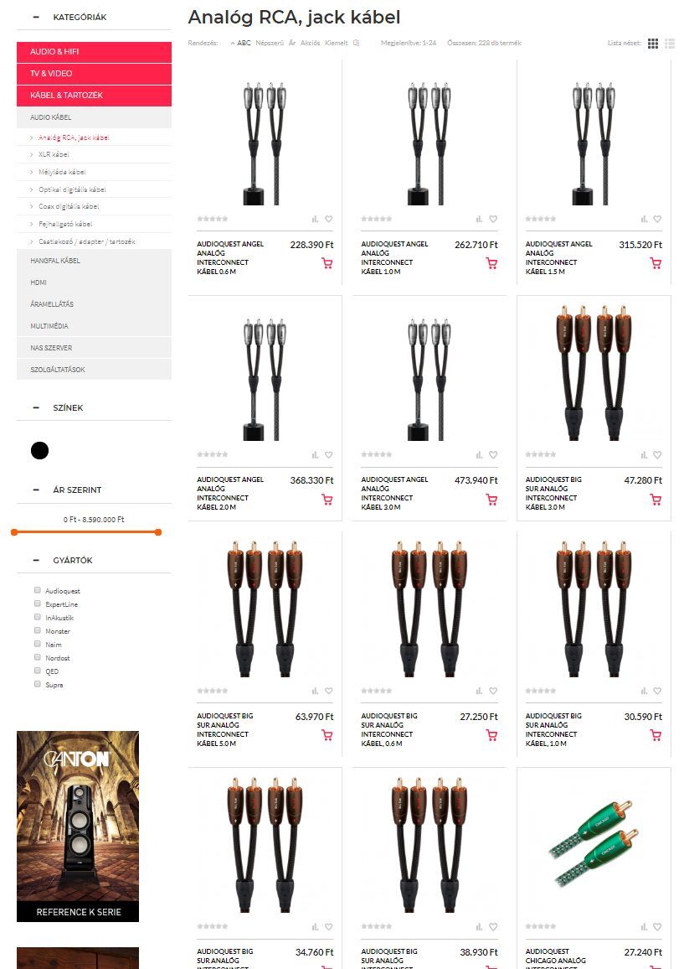Collapse the Színek filter section
Screen dimensions: 684x969
36,408
